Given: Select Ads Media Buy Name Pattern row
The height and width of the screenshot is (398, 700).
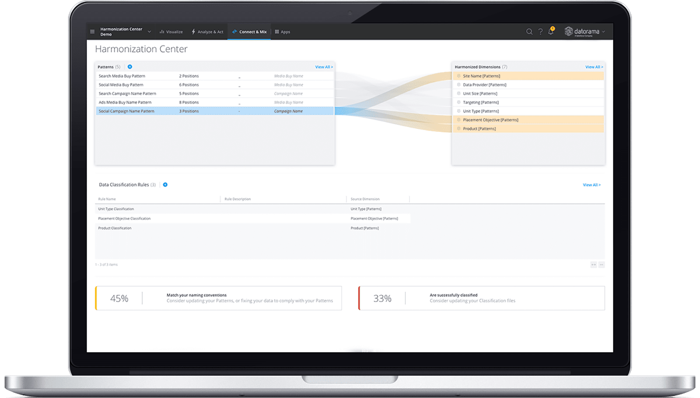Looking at the screenshot, I should coord(215,102).
